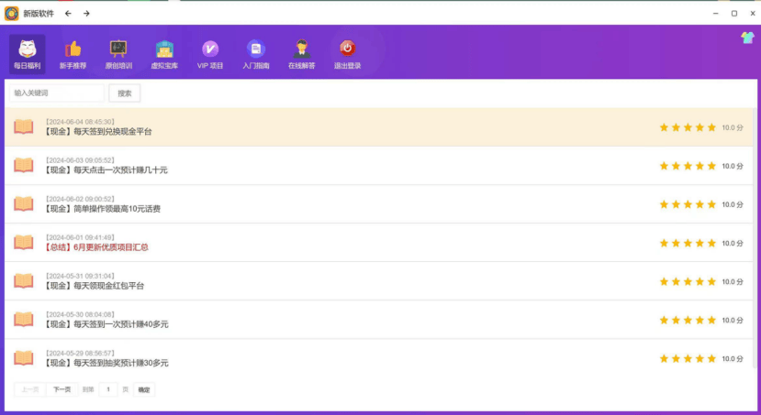Open 【现金】每天点击一次预计赚几十元 entry
This screenshot has width=761, height=415.
pos(378,166)
